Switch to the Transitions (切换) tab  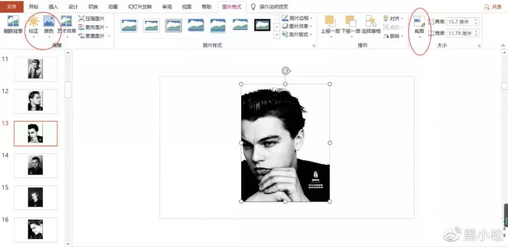click(x=93, y=7)
